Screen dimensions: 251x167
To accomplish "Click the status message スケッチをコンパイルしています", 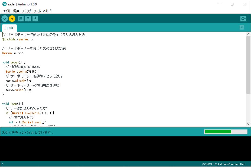I will [27, 132].
